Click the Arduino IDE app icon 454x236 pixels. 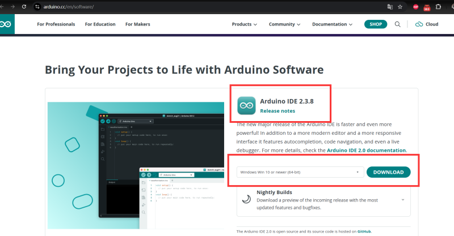tap(246, 105)
